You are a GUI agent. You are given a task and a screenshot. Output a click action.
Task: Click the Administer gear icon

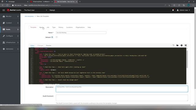[x=4, y=49]
